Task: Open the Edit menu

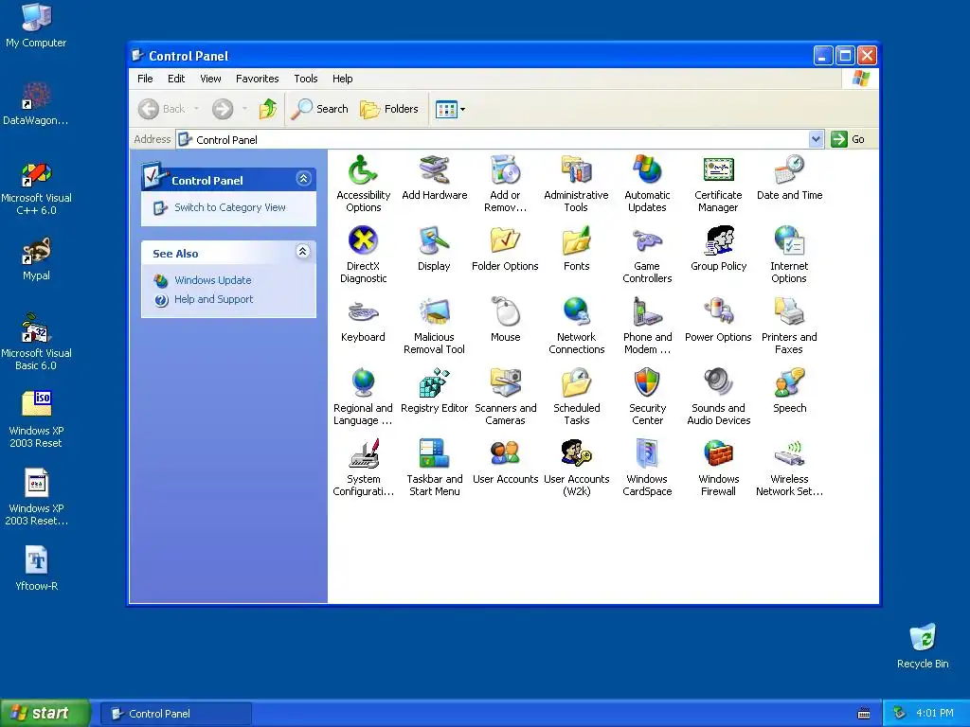Action: tap(176, 79)
